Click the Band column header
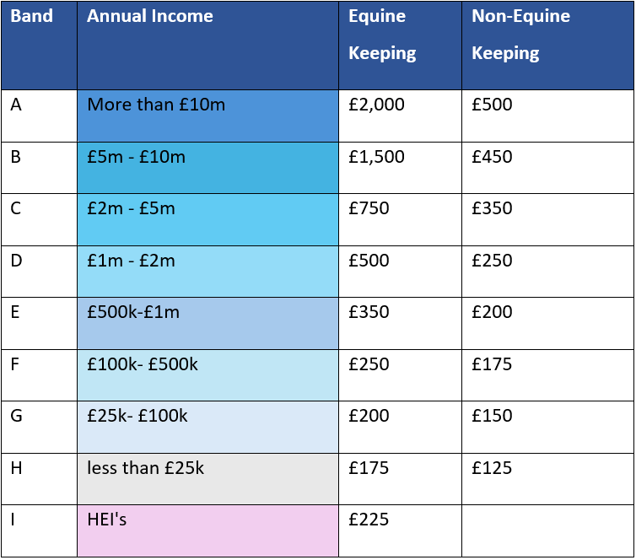The width and height of the screenshot is (636, 560). point(39,46)
